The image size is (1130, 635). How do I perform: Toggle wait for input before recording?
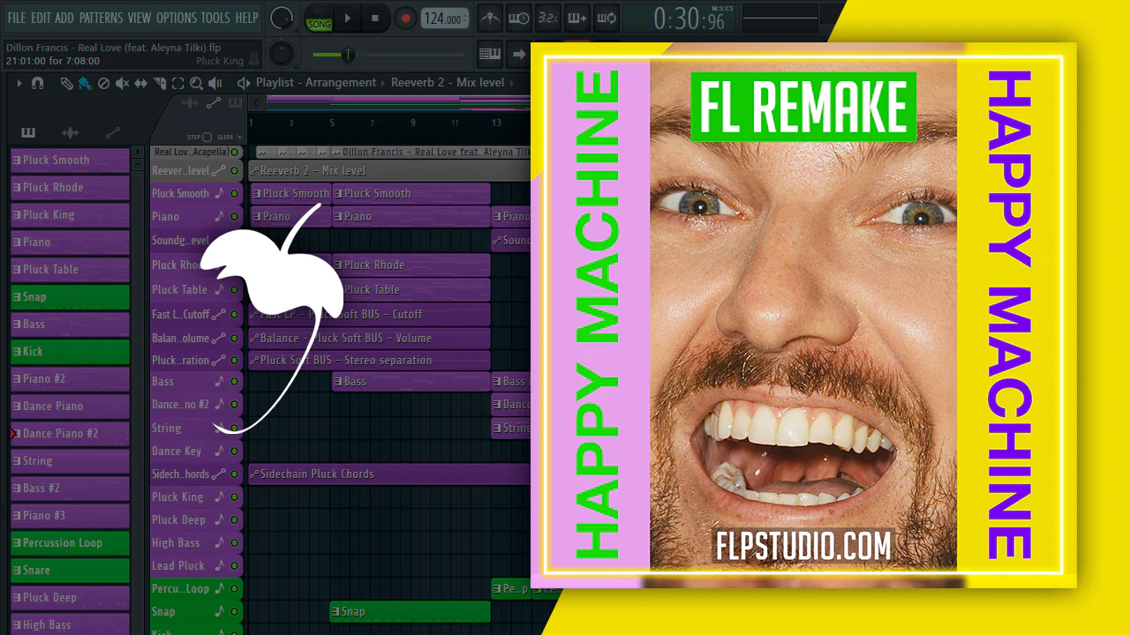519,19
